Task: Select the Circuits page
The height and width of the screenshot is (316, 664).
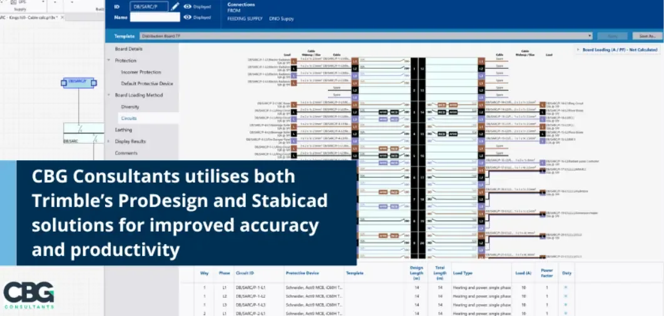Action: pyautogui.click(x=129, y=118)
